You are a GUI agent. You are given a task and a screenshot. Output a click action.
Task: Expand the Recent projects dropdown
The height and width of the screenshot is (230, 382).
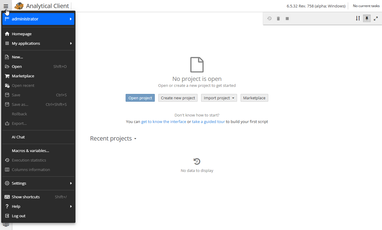point(113,138)
